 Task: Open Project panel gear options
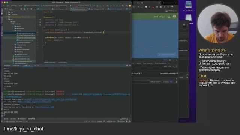point(31,9)
